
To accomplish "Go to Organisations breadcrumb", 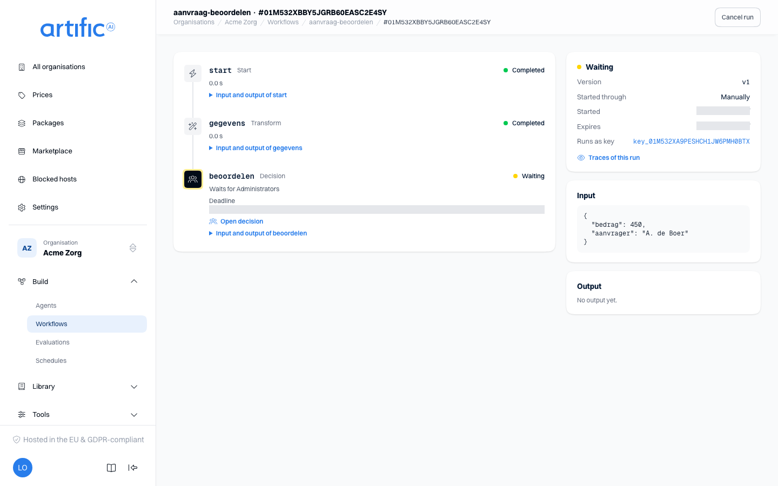I will pyautogui.click(x=194, y=22).
